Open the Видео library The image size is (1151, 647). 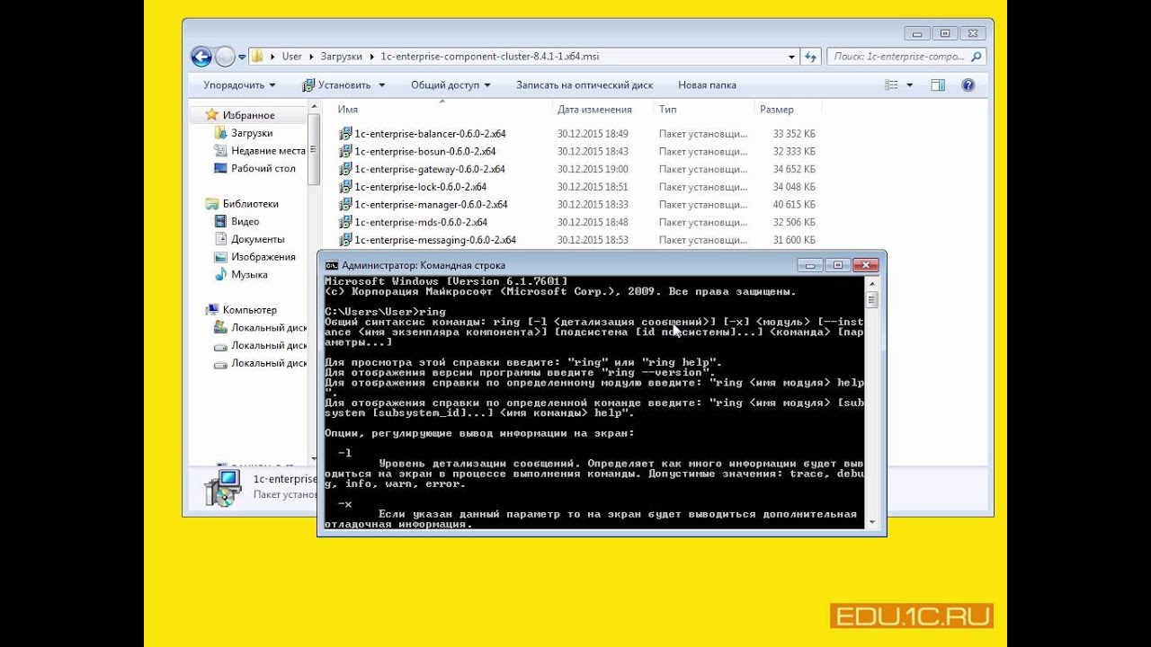click(x=245, y=221)
